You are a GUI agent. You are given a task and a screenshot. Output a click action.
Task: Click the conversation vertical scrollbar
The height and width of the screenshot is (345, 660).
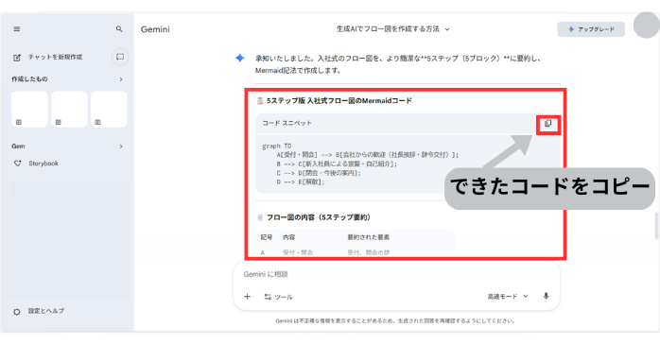coord(656,226)
